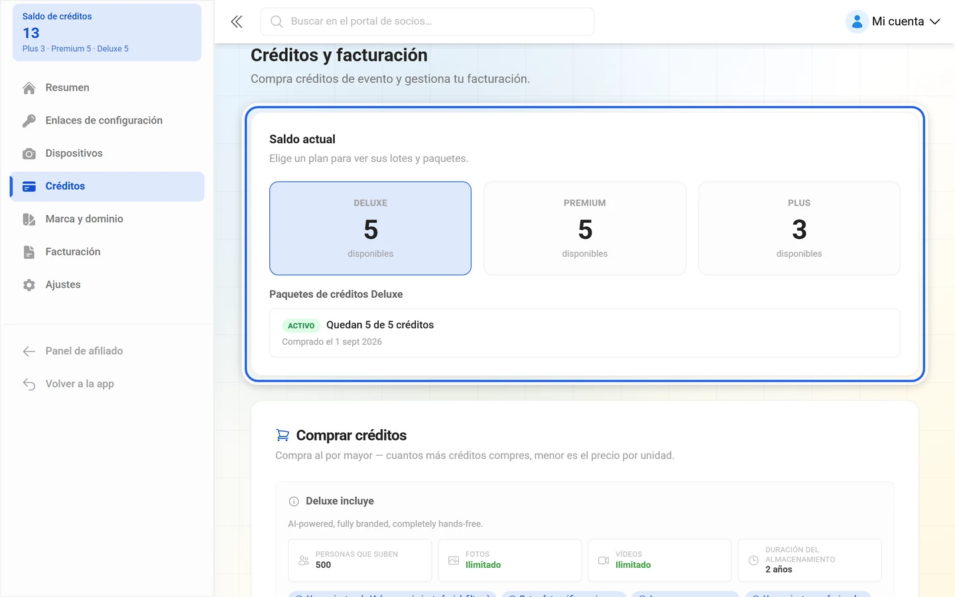
Task: Select the Plus plan card
Action: [x=799, y=228]
